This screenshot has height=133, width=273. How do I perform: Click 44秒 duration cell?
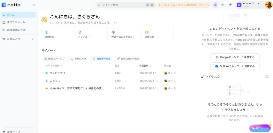pos(118,73)
